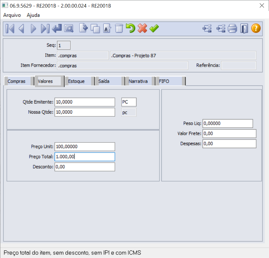This screenshot has width=269, height=258.
Task: Click the Referência field
Action: tap(239, 65)
